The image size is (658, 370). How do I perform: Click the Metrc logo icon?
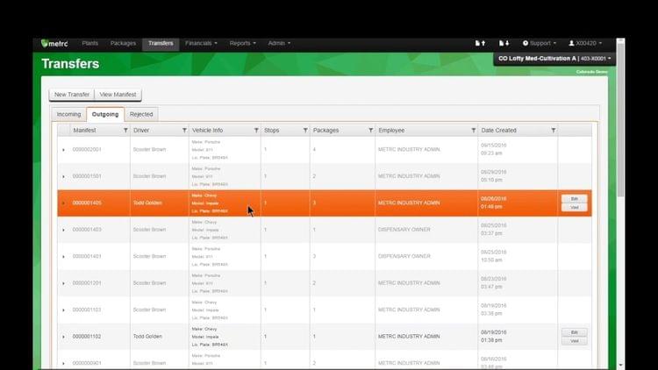tap(54, 43)
